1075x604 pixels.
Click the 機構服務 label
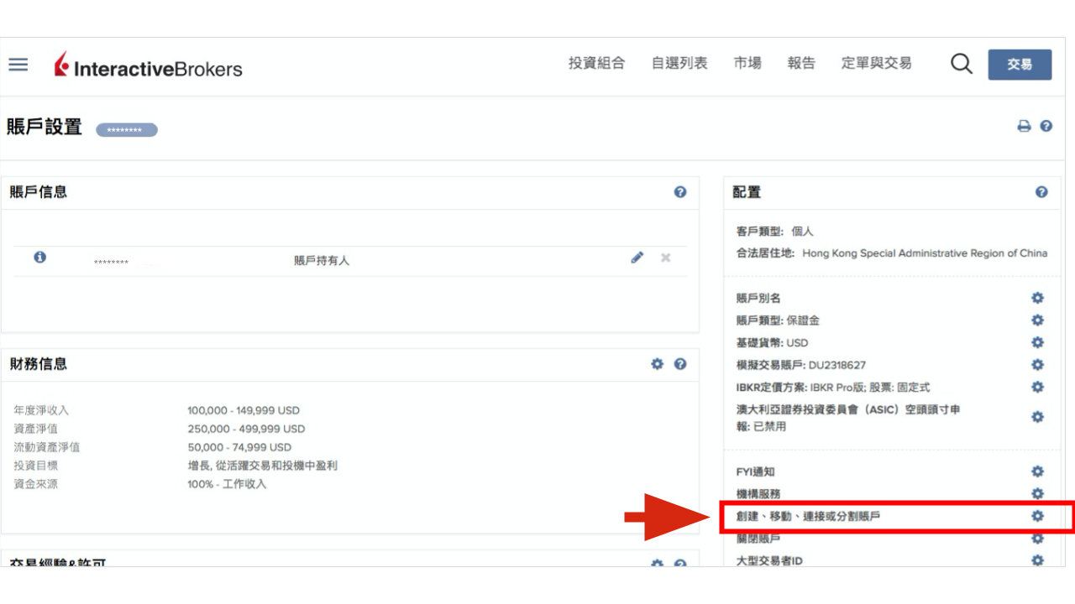758,494
